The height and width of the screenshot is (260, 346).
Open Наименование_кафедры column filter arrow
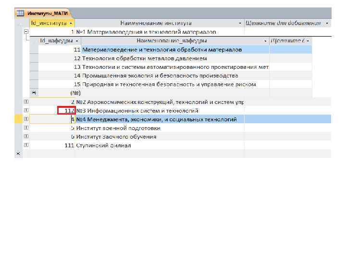(265, 41)
